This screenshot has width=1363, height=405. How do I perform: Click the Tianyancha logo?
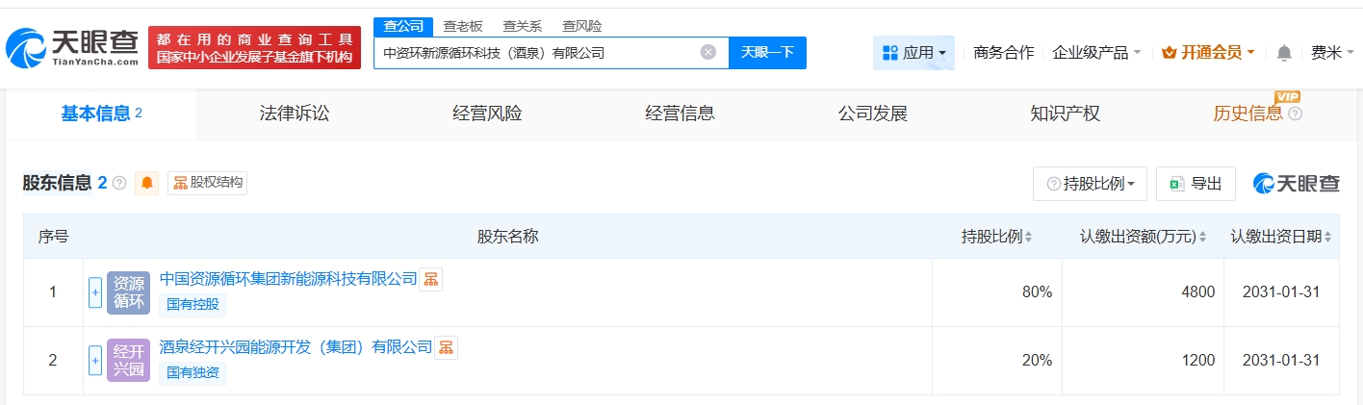(72, 47)
